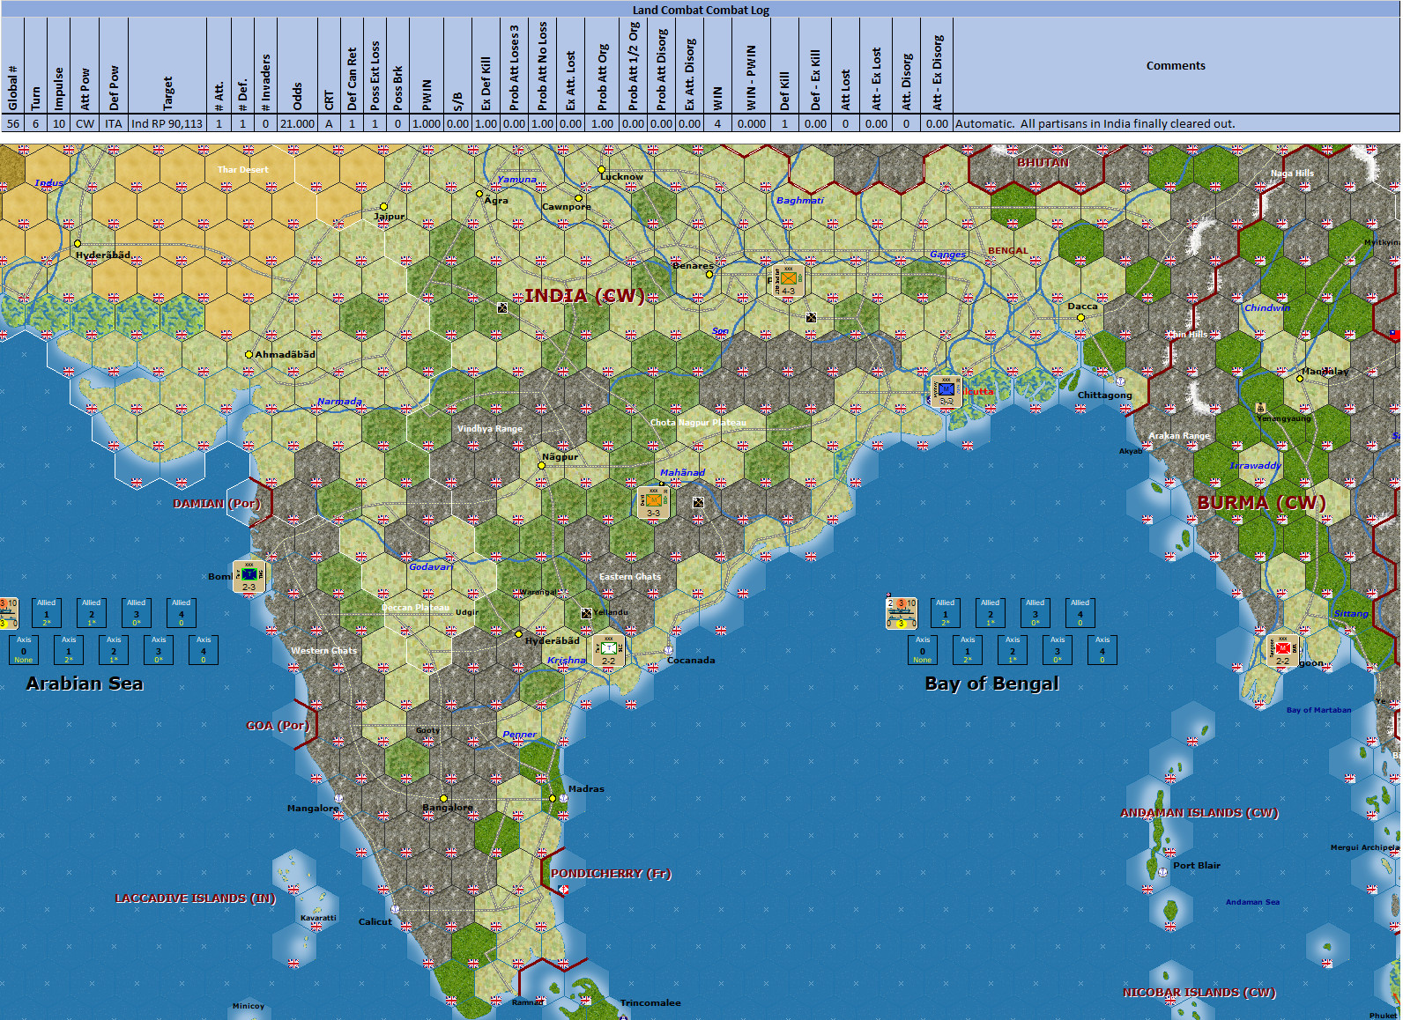This screenshot has width=1403, height=1020.
Task: Click Arabian Sea Allied section box 4
Action: click(x=182, y=613)
